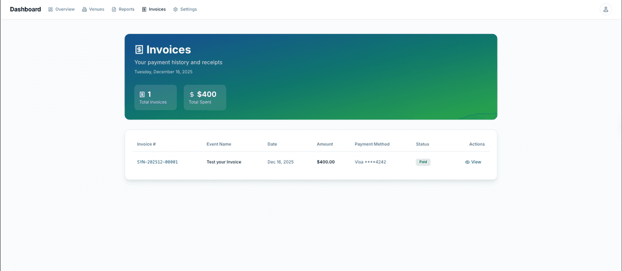622x271 pixels.
Task: View invoice SYN-202512-00001
Action: tap(473, 162)
